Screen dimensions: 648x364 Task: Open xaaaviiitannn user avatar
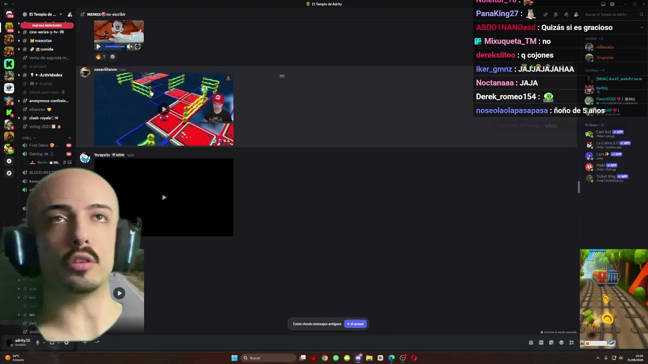click(x=85, y=72)
